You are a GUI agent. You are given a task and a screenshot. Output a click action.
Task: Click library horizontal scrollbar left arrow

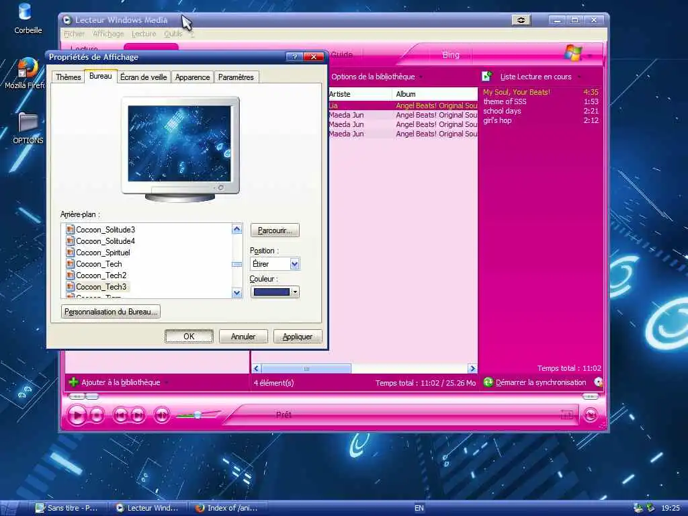pos(257,369)
